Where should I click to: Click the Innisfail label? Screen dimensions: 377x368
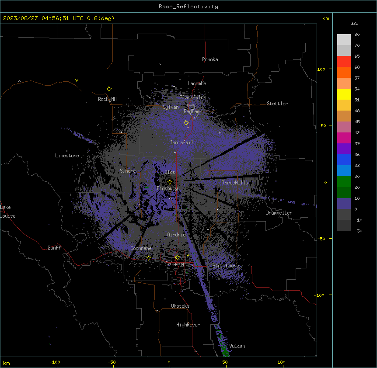pos(182,142)
